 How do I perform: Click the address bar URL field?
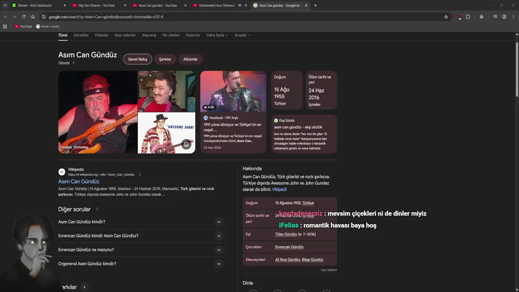coord(243,17)
